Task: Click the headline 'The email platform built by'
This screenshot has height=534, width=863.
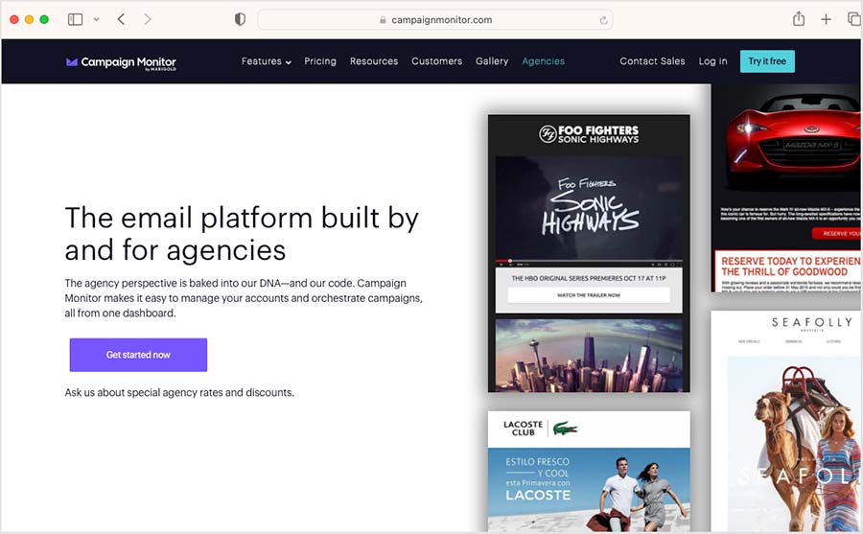Action: (242, 218)
